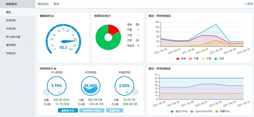The width and height of the screenshot is (254, 117).
Task: Click the 存储使用率 circular gauge
Action: pos(124,86)
